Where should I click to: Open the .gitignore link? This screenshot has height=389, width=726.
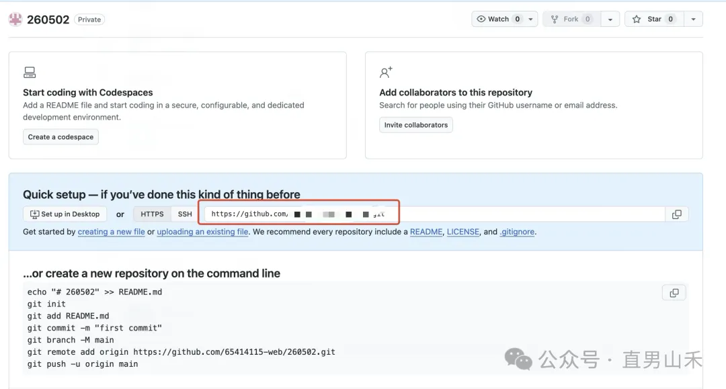pos(517,232)
